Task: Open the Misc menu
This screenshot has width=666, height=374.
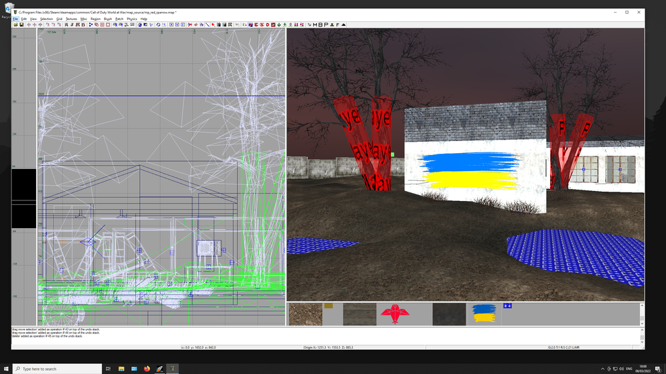Action: tap(84, 19)
